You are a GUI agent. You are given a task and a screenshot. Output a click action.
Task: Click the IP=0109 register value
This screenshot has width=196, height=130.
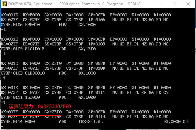tap(97, 44)
